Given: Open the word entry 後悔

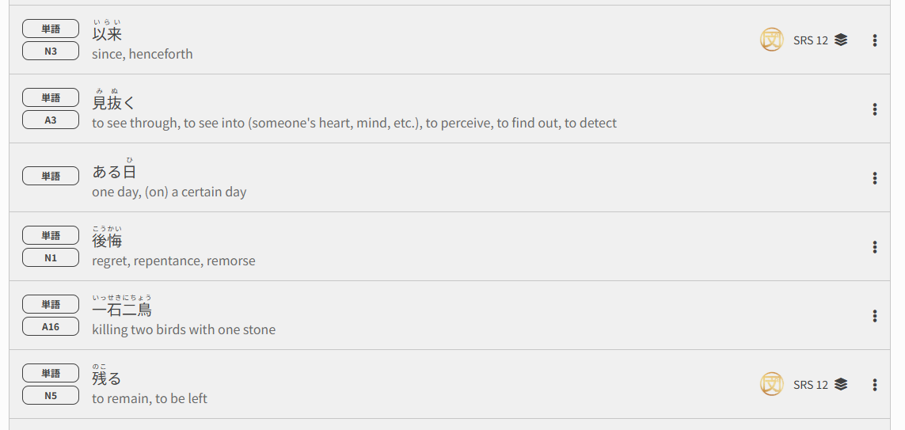Looking at the screenshot, I should pyautogui.click(x=107, y=241).
